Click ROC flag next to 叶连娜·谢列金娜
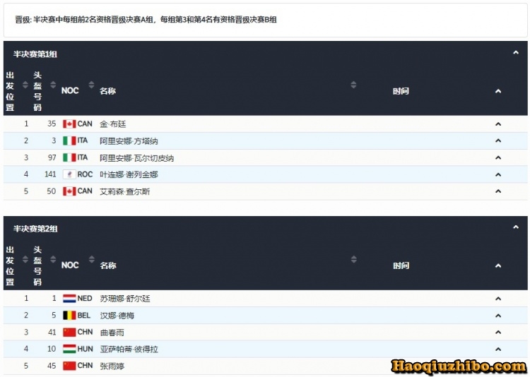 tap(69, 174)
